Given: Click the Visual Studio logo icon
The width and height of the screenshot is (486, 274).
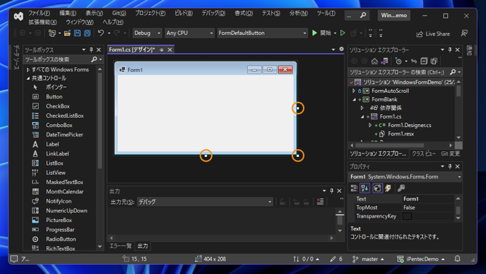Looking at the screenshot, I should [19, 16].
